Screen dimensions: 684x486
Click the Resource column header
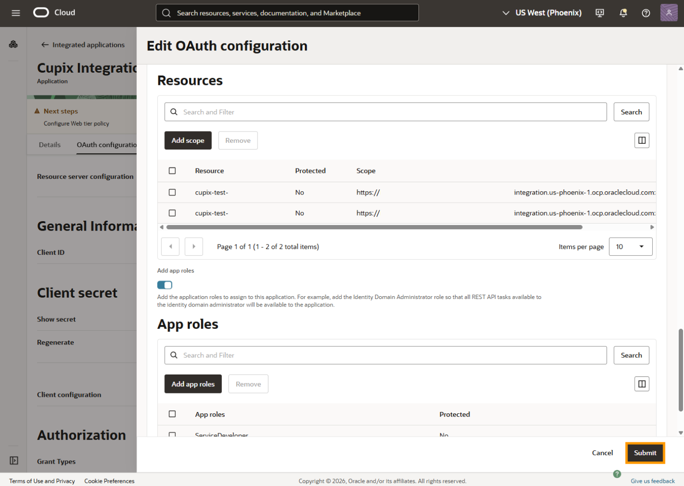coord(209,171)
